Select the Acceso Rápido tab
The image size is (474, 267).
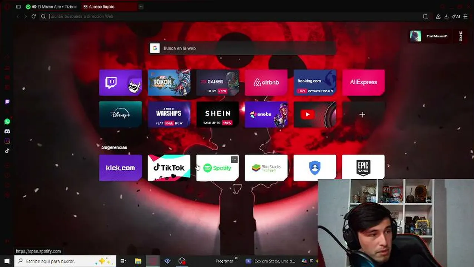click(x=108, y=7)
